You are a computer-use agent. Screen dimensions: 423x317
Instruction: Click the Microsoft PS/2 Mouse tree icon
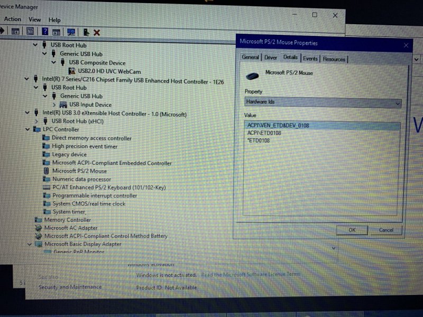click(46, 171)
